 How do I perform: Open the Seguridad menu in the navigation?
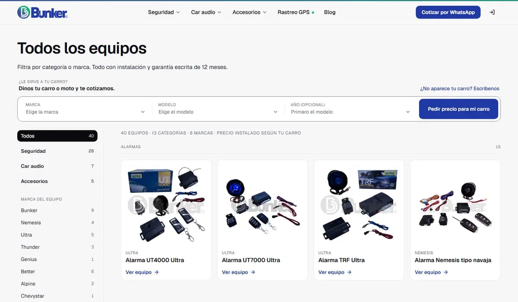pyautogui.click(x=164, y=12)
